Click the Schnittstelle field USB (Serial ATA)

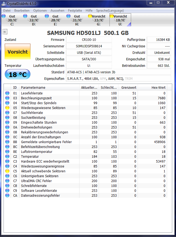[89, 52]
